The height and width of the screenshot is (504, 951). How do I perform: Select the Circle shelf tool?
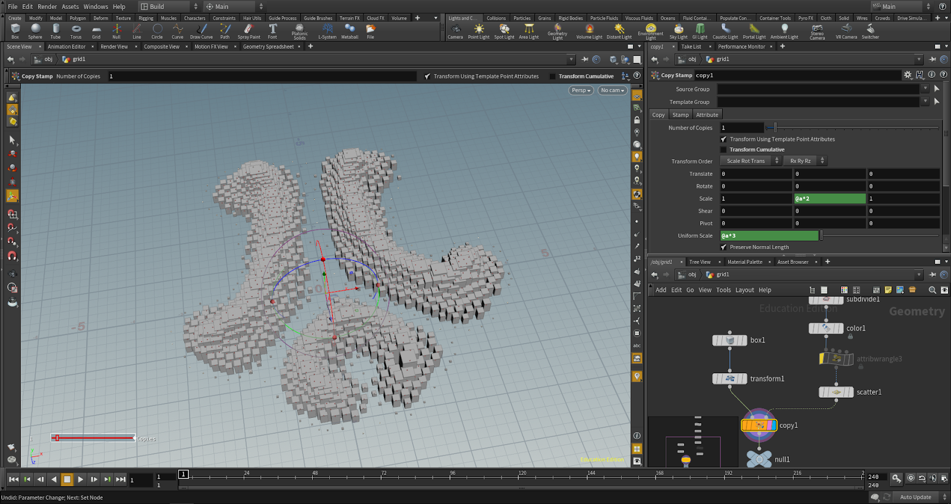[x=157, y=31]
